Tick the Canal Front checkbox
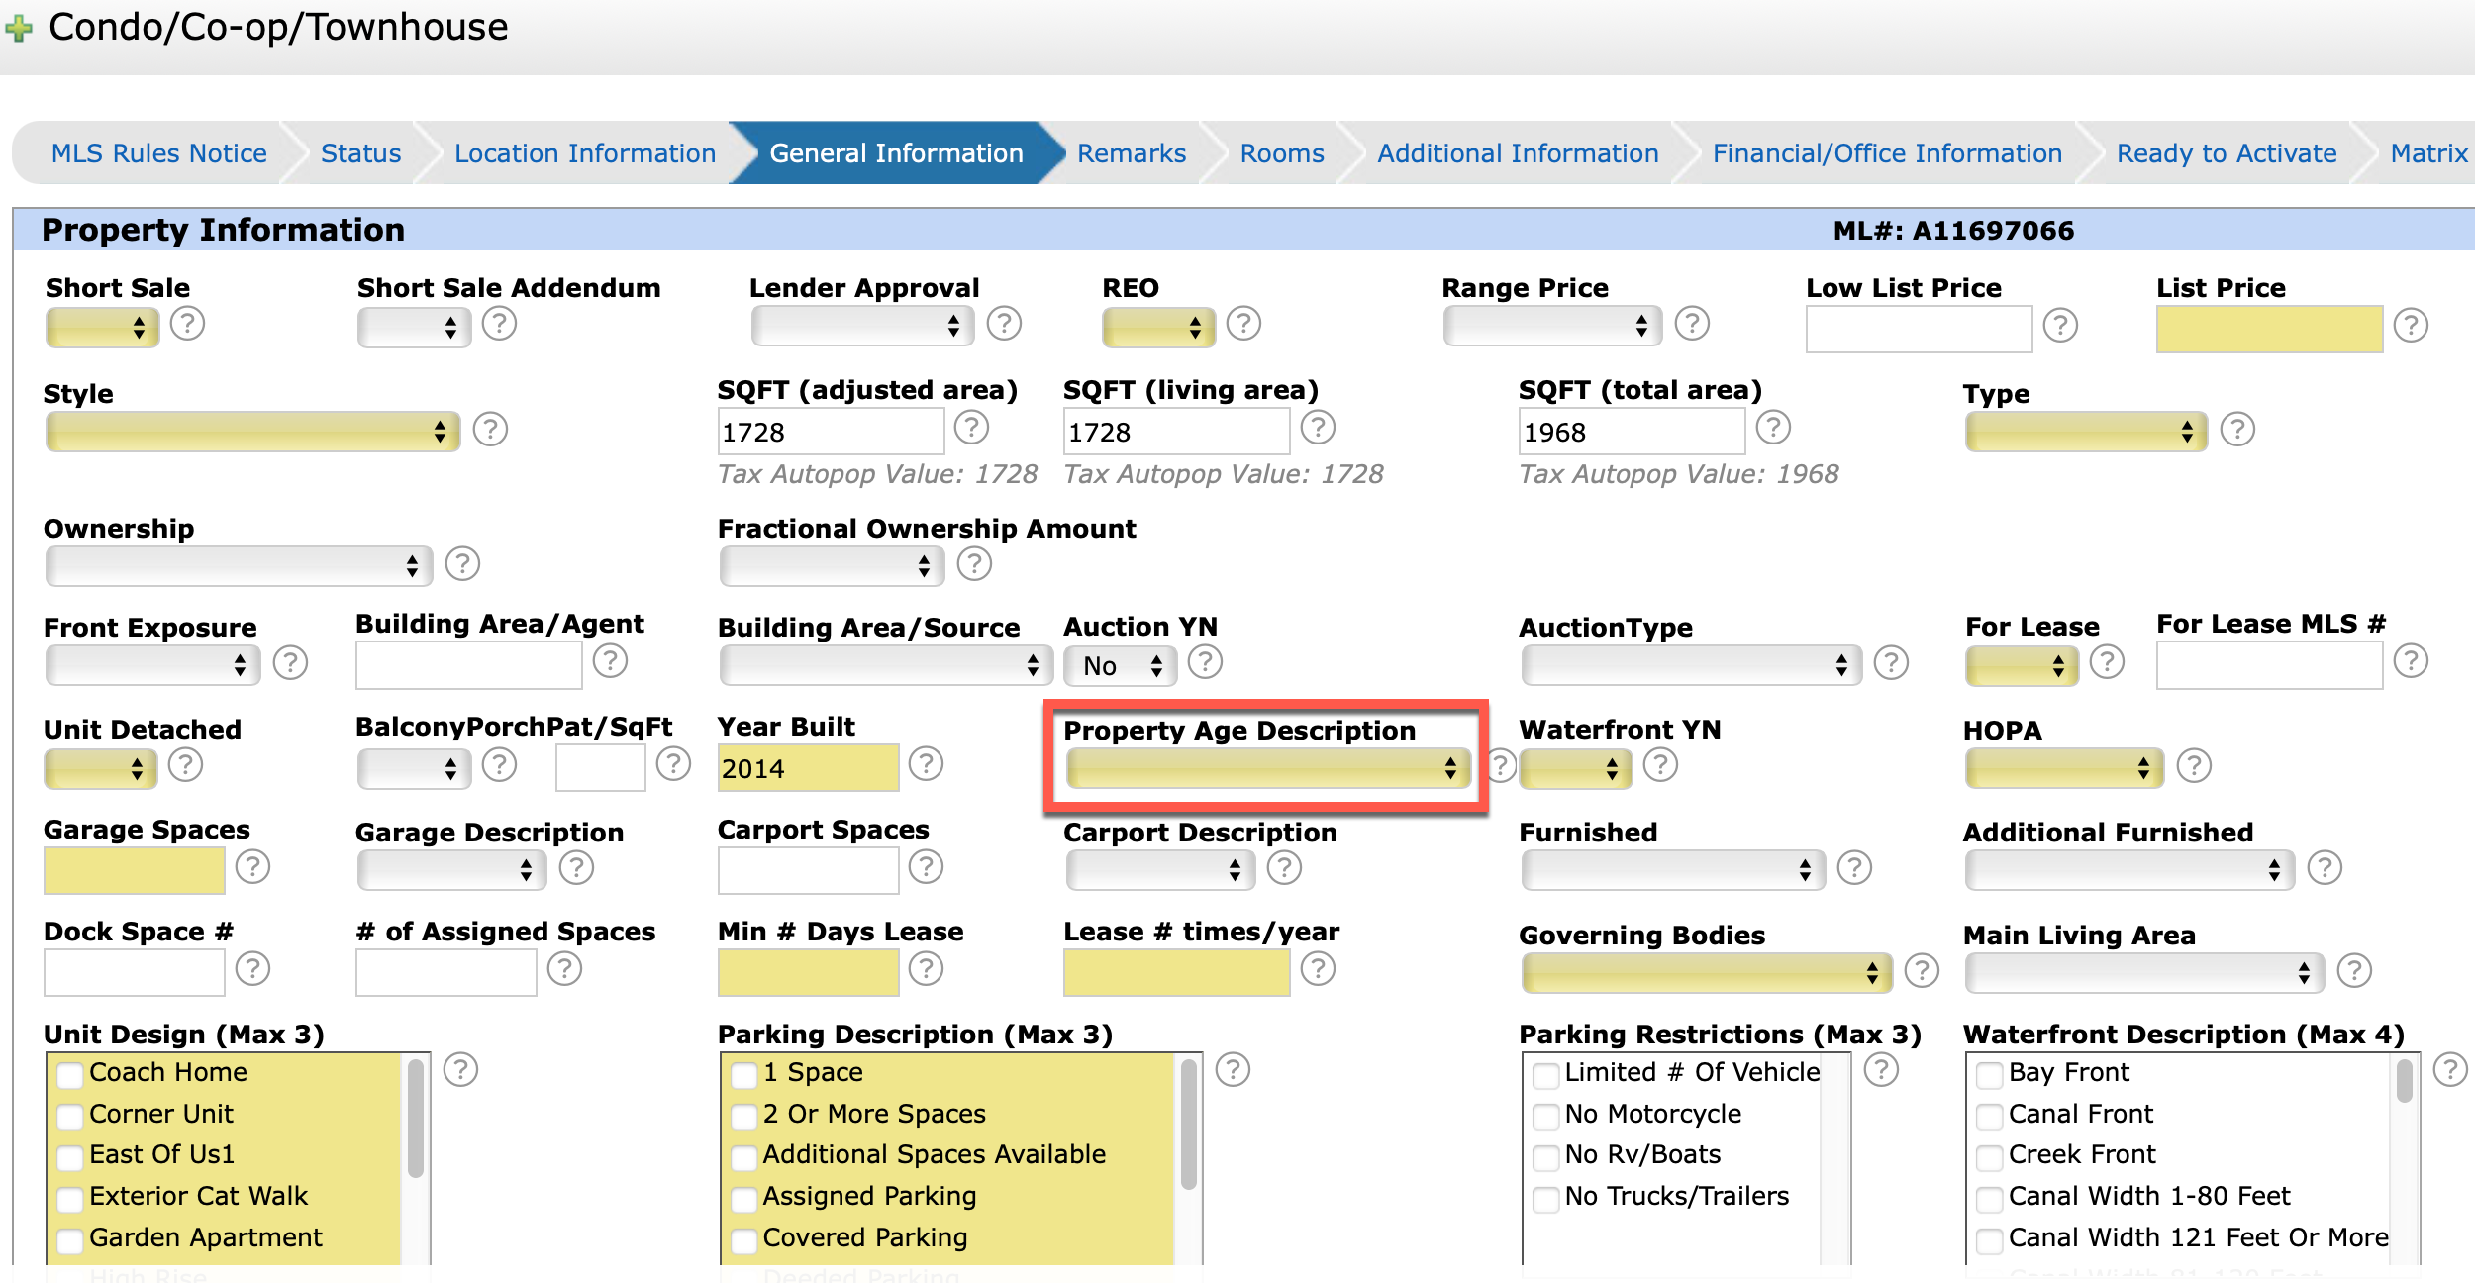2475x1283 pixels. tap(1989, 1116)
